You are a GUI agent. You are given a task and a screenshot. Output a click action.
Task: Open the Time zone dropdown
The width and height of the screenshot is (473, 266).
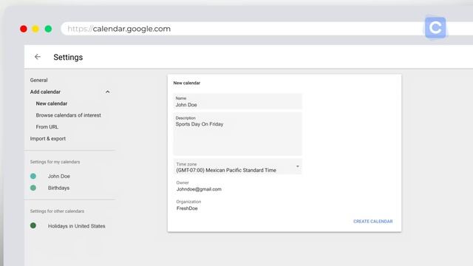238,167
